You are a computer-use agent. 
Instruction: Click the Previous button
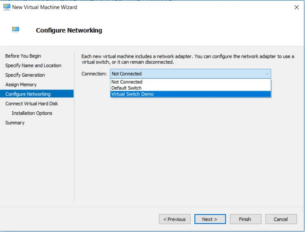tap(174, 219)
